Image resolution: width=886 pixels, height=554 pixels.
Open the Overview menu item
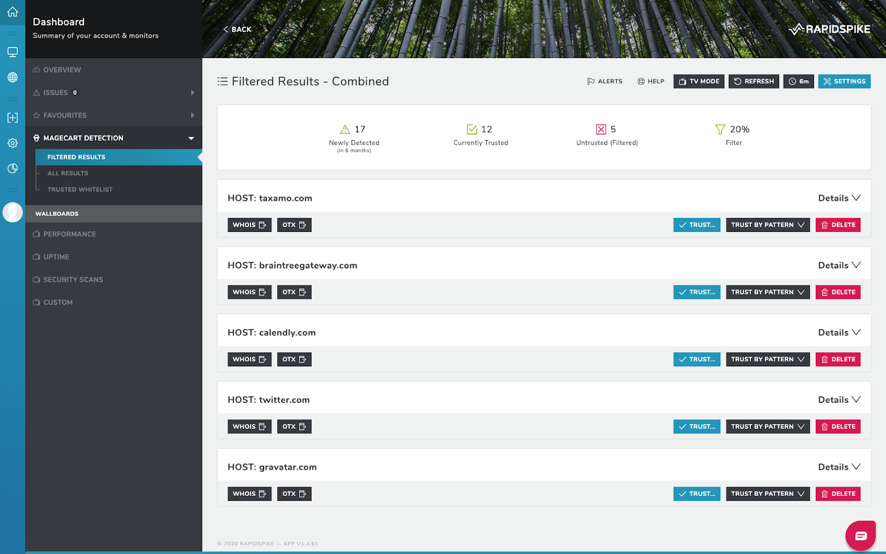tap(114, 70)
